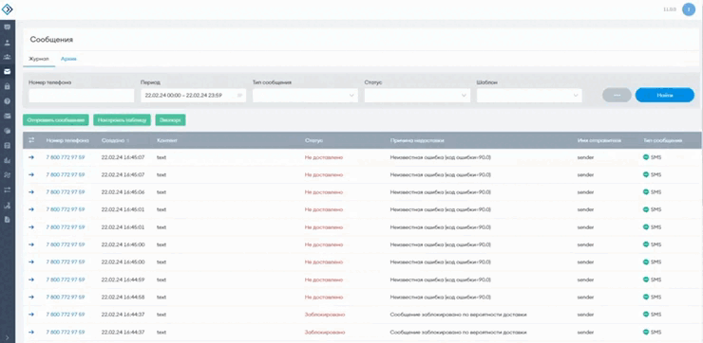The width and height of the screenshot is (703, 343).
Task: Open the question mark help sidebar icon
Action: pyautogui.click(x=8, y=101)
